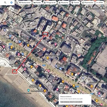
Task: Open directions with the blue arrow icon
Action: click(x=11, y=3)
